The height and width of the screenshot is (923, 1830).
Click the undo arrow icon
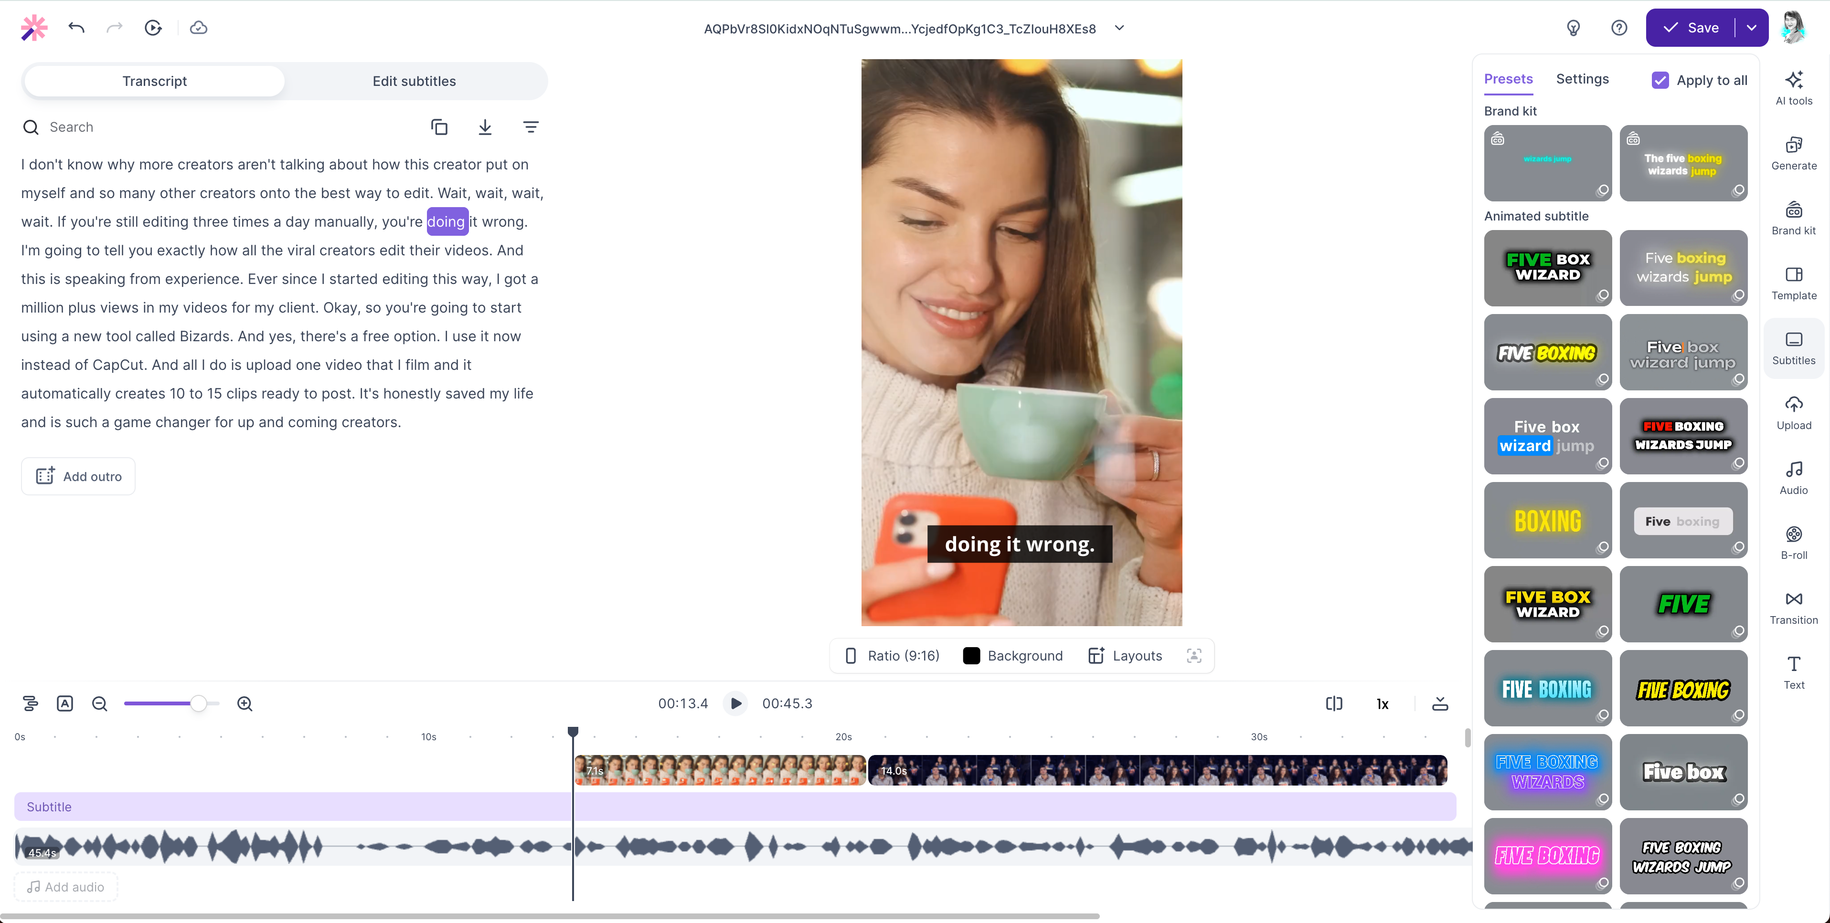pos(77,28)
